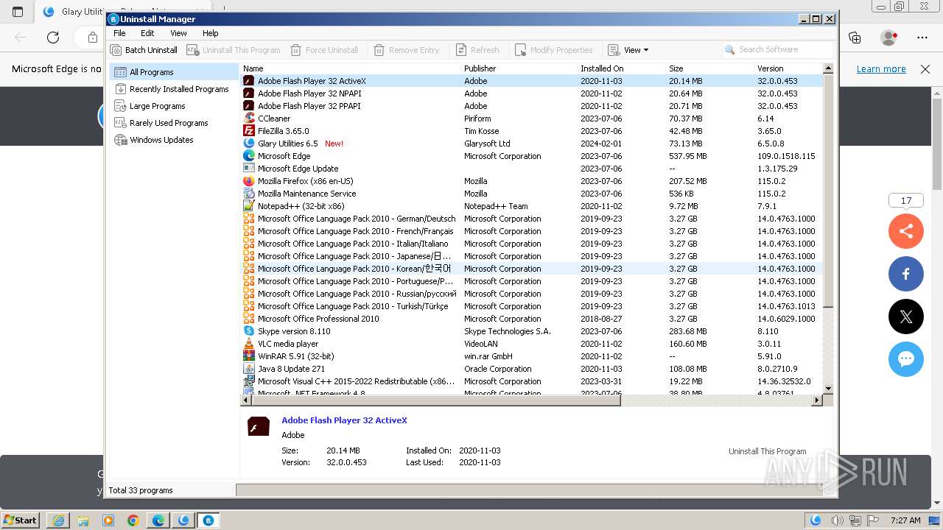Viewport: 943px width, 530px height.
Task: Click the Glary Utilities 6.5 icon
Action: tap(249, 144)
